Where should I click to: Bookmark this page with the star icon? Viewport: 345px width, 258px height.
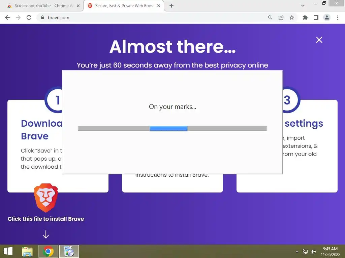[x=292, y=17]
